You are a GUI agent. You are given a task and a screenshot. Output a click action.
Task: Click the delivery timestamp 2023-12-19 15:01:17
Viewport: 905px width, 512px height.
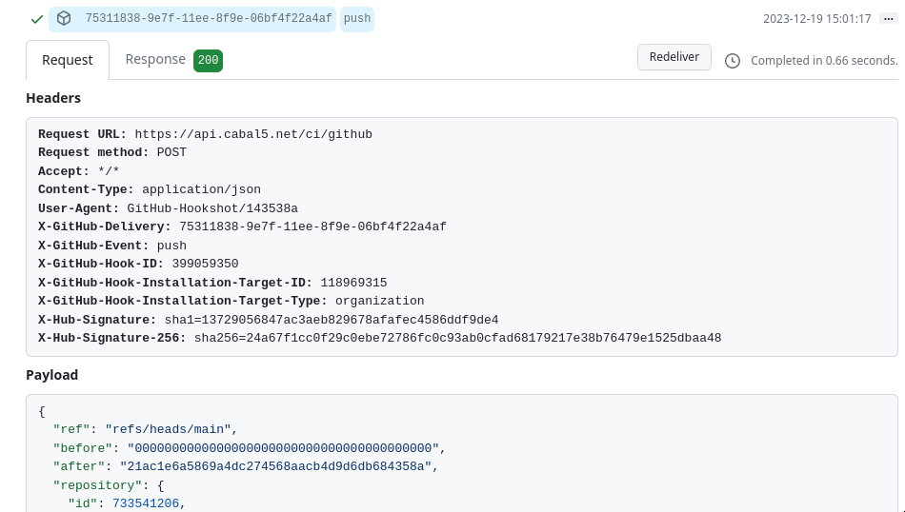click(x=817, y=19)
